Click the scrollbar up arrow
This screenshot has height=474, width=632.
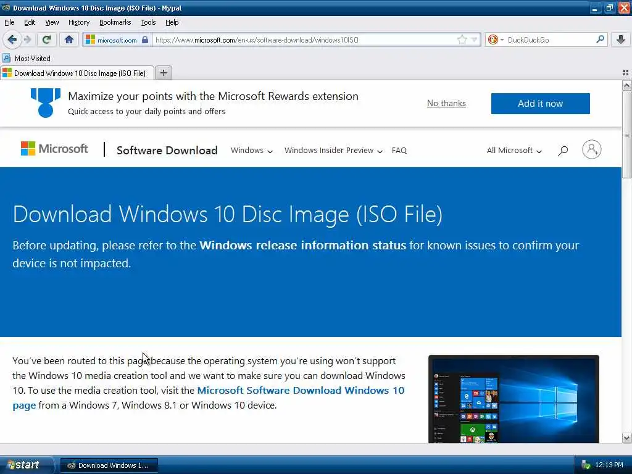coord(626,85)
